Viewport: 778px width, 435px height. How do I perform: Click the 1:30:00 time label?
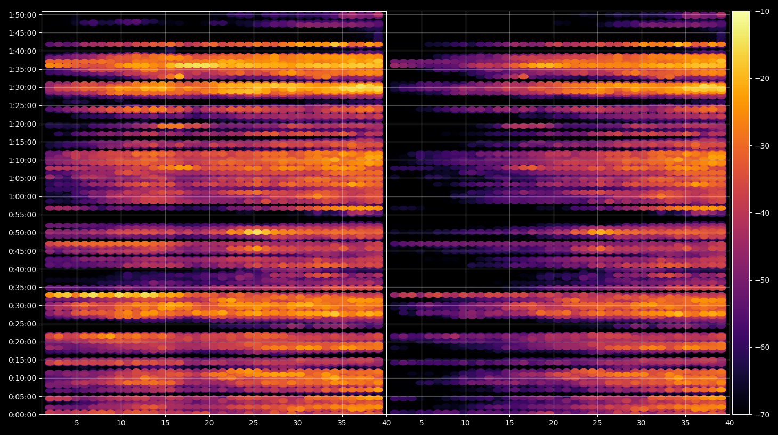22,87
